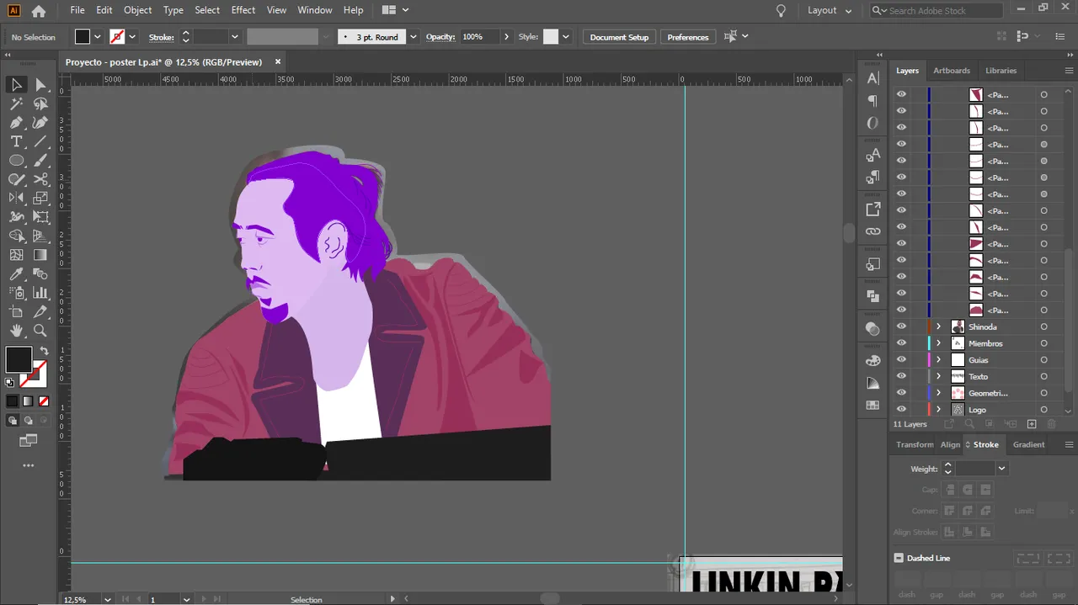Select the Hand tool
The width and height of the screenshot is (1078, 605).
pyautogui.click(x=16, y=331)
